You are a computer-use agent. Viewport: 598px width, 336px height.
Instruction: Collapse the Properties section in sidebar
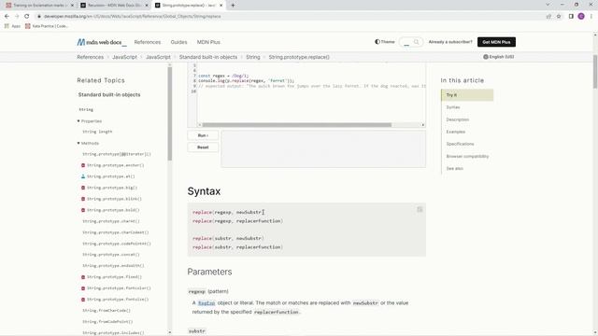[90, 121]
